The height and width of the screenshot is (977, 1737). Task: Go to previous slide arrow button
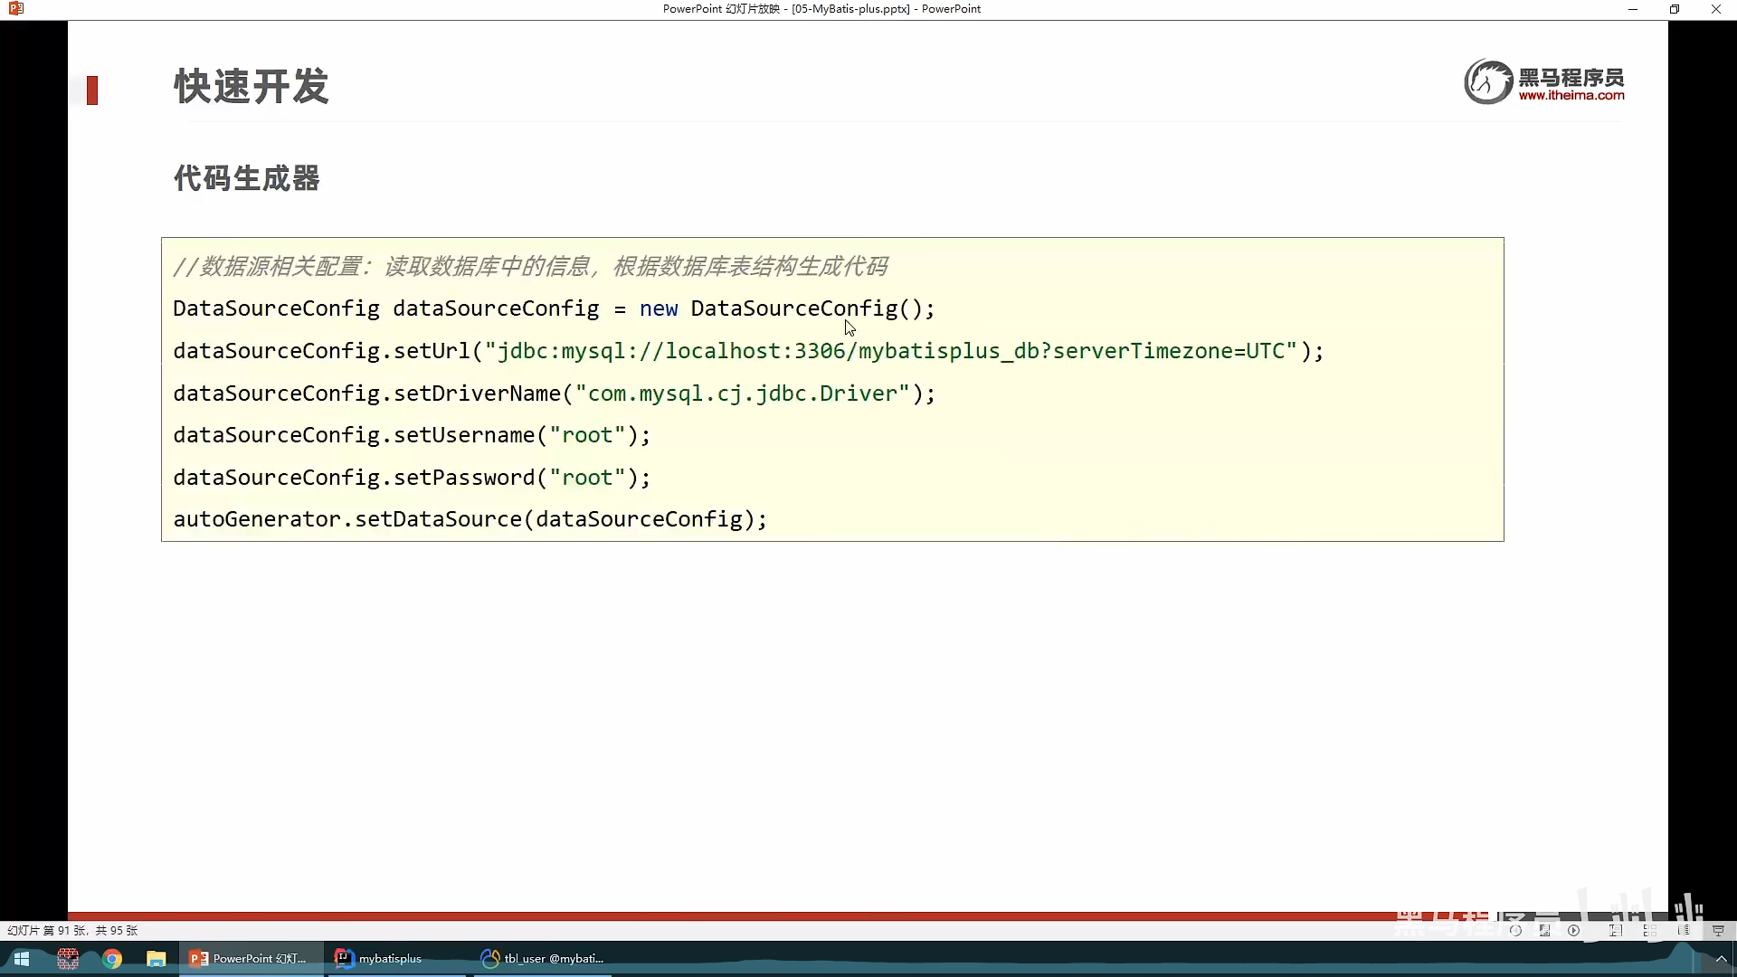point(1515,930)
